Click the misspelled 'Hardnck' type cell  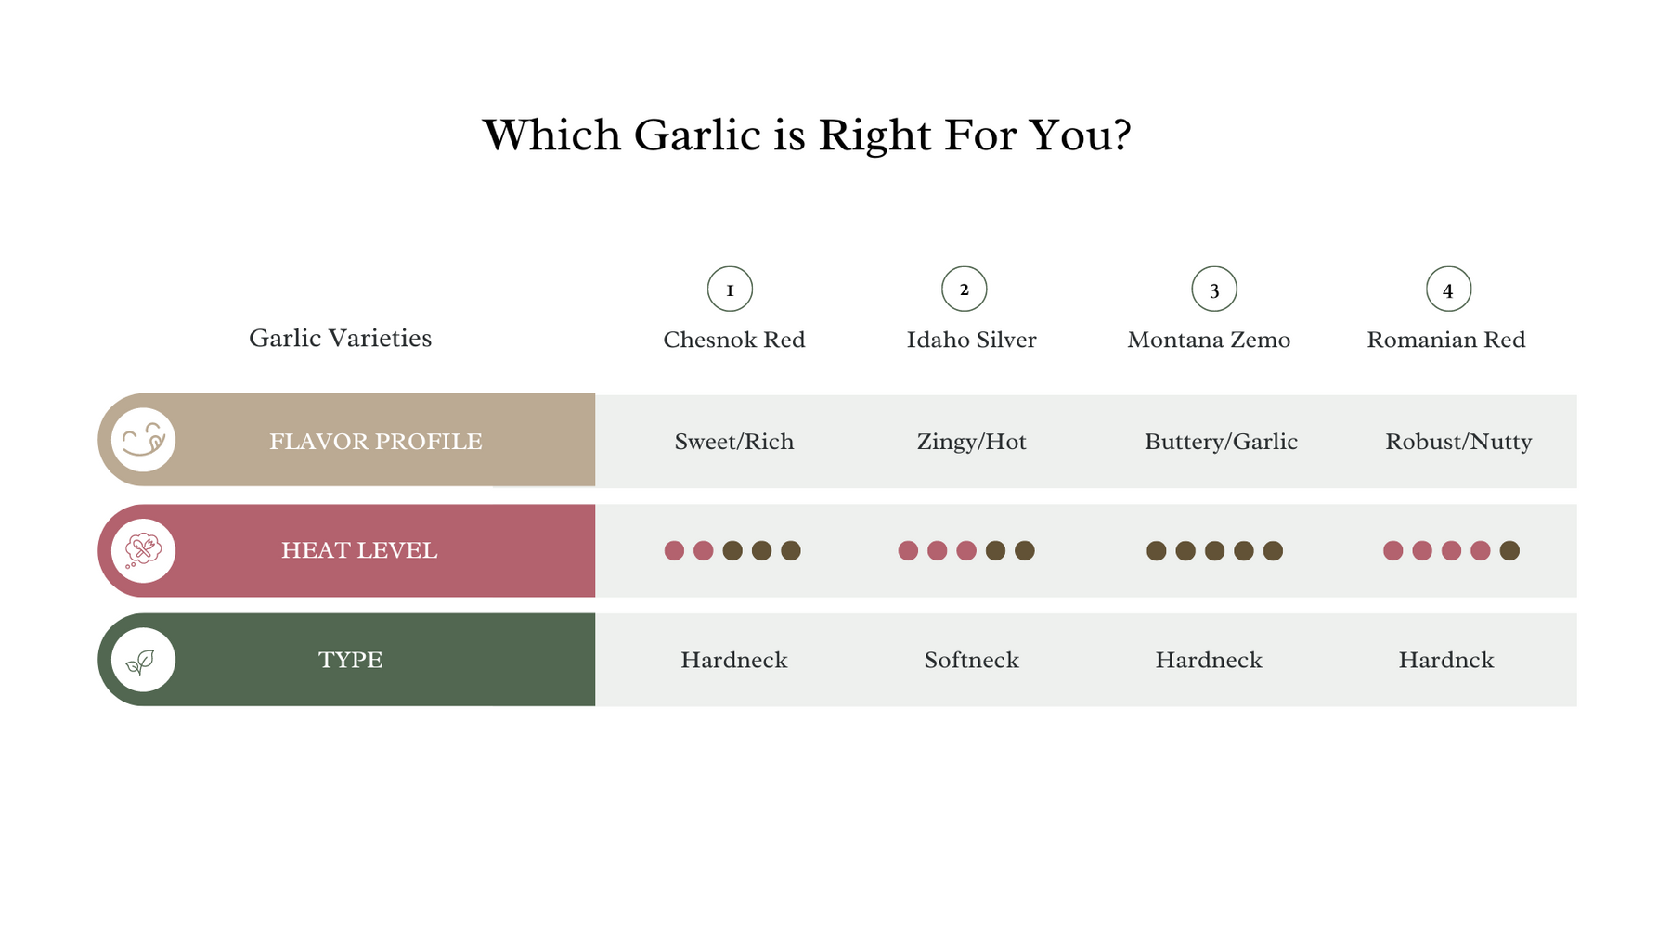pos(1445,660)
